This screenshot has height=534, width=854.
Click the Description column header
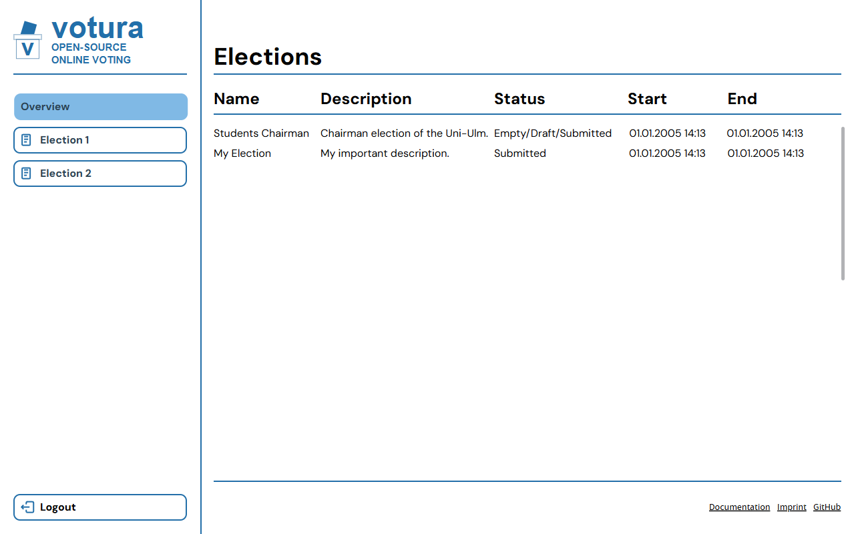pyautogui.click(x=366, y=99)
